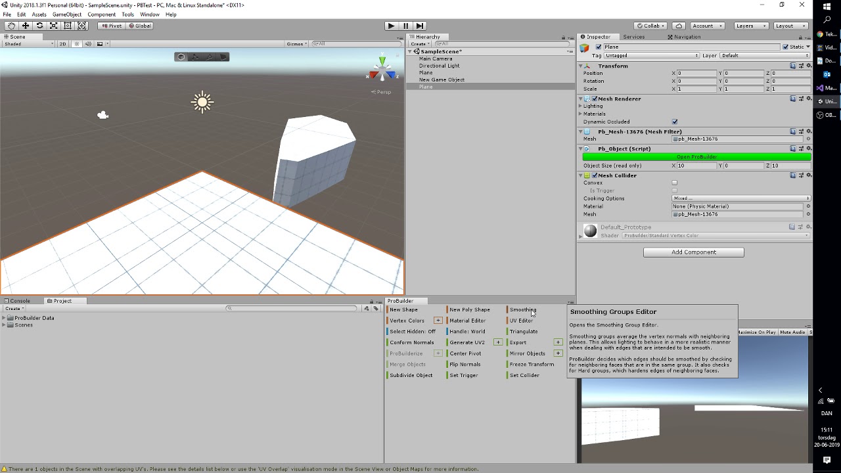Click the Pause button
This screenshot has height=473, width=841.
click(x=405, y=26)
